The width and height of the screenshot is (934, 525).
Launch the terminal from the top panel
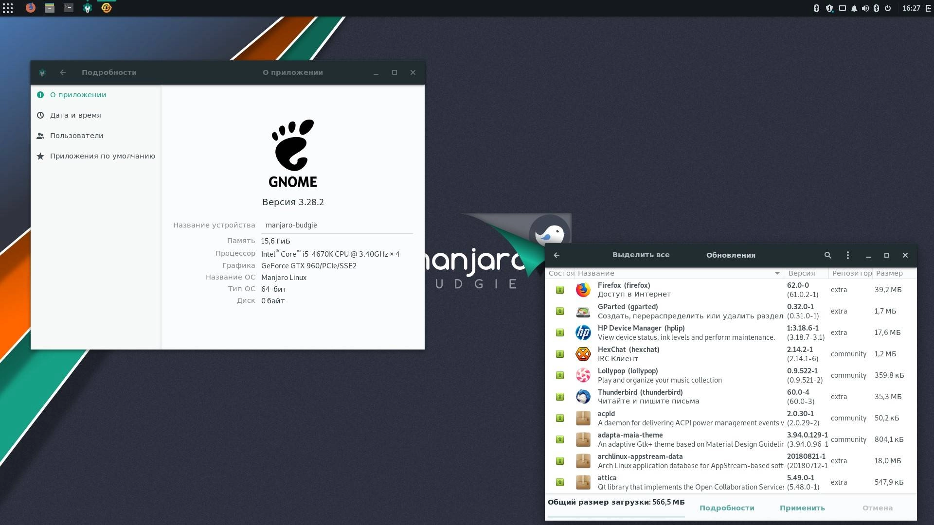point(69,8)
